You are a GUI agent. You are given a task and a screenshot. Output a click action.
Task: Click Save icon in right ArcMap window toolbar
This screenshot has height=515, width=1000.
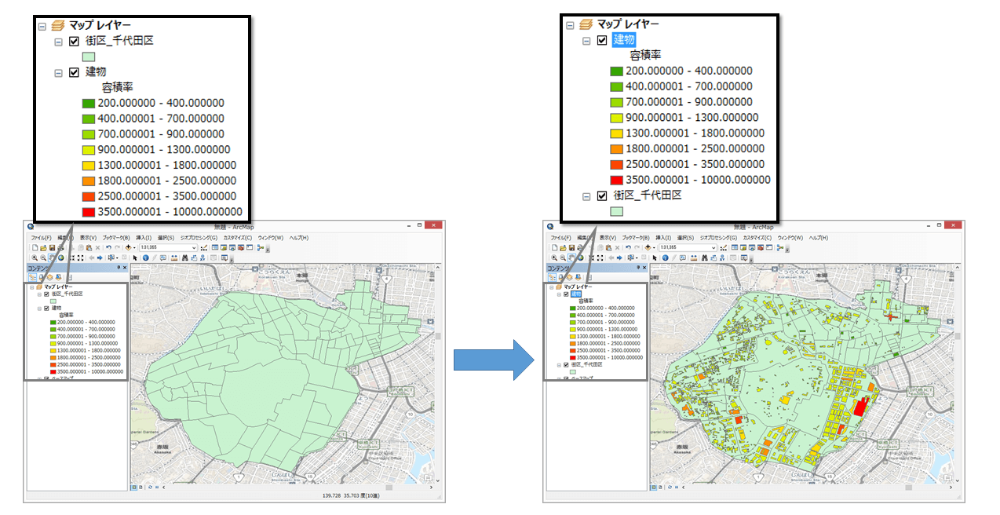coord(571,247)
